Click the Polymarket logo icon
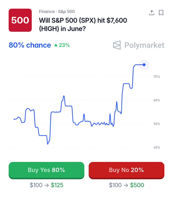The height and width of the screenshot is (198, 173). pos(117,45)
